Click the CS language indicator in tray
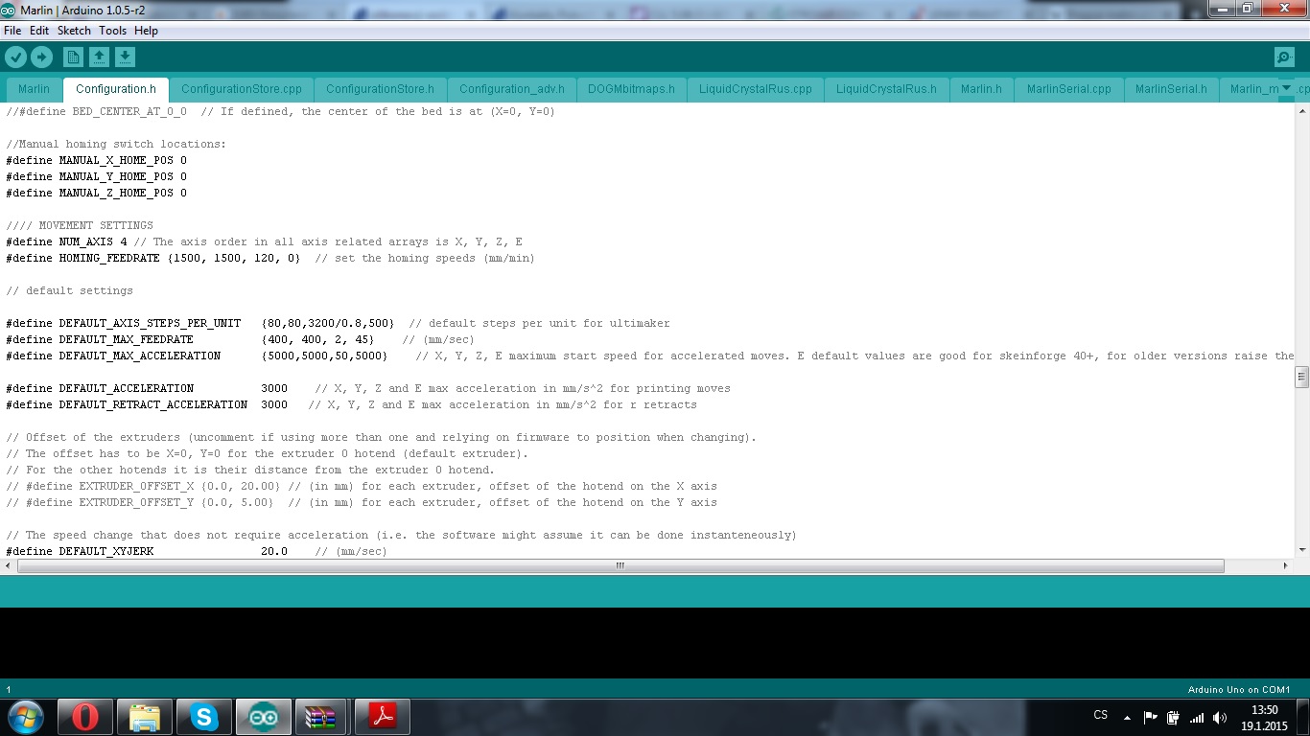The image size is (1310, 736). click(1100, 715)
